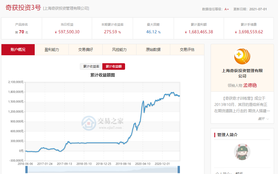278x174 pixels.
Task: Click the x-axis date label 2016-06-06
Action: [25, 164]
